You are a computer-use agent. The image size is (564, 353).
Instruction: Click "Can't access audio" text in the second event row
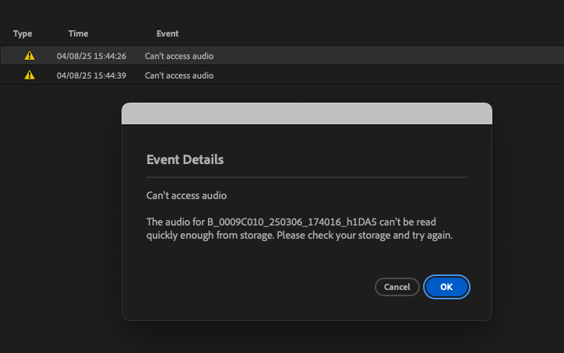(x=179, y=75)
